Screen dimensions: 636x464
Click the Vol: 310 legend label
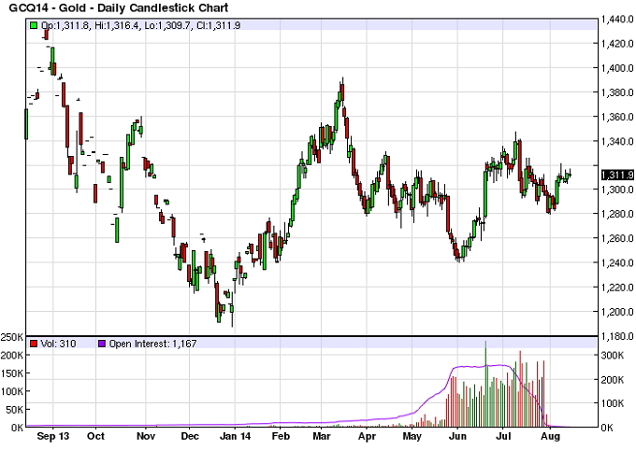click(x=58, y=344)
